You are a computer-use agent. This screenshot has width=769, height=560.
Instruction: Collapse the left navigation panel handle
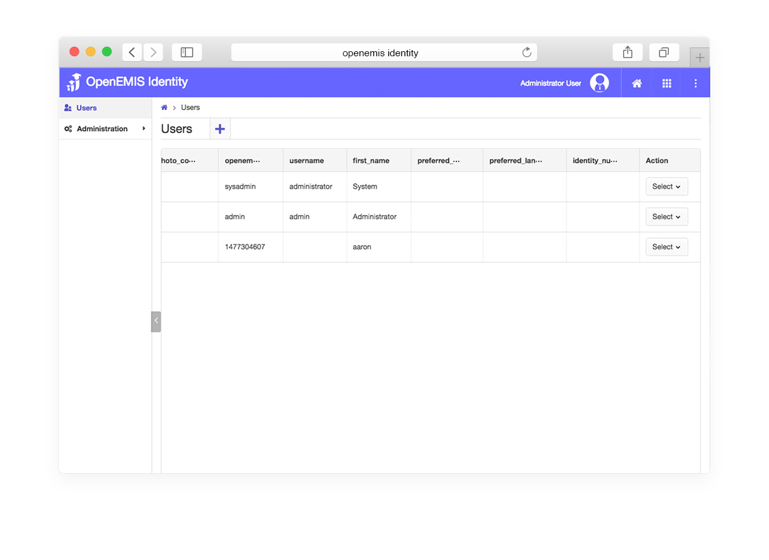tap(156, 321)
